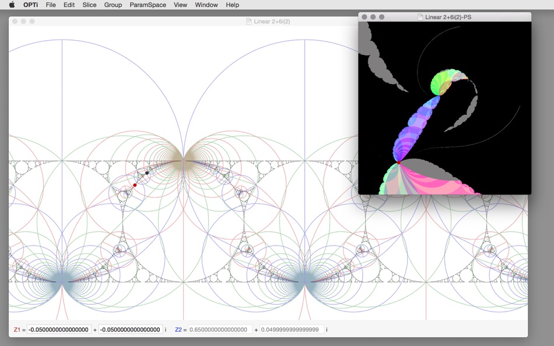Click the red point in the main plot
The width and height of the screenshot is (554, 346).
click(x=135, y=185)
